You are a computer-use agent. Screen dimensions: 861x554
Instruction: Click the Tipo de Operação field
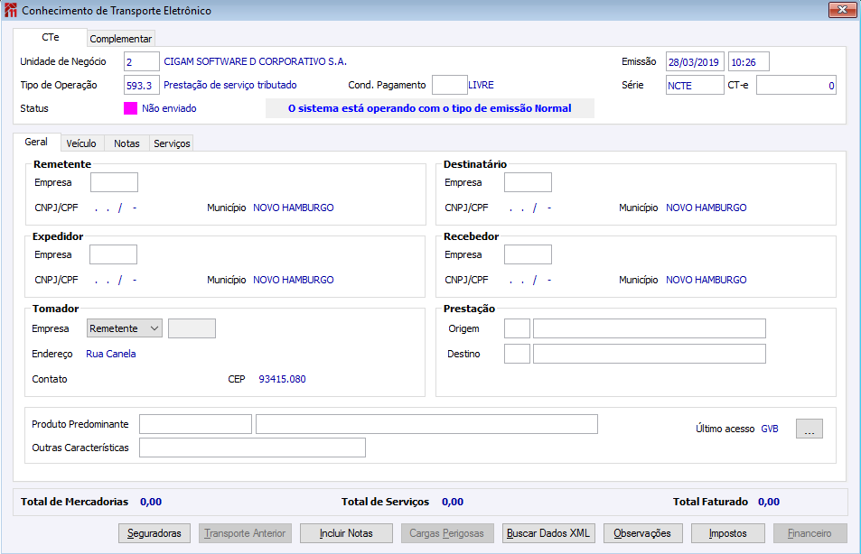coord(142,85)
